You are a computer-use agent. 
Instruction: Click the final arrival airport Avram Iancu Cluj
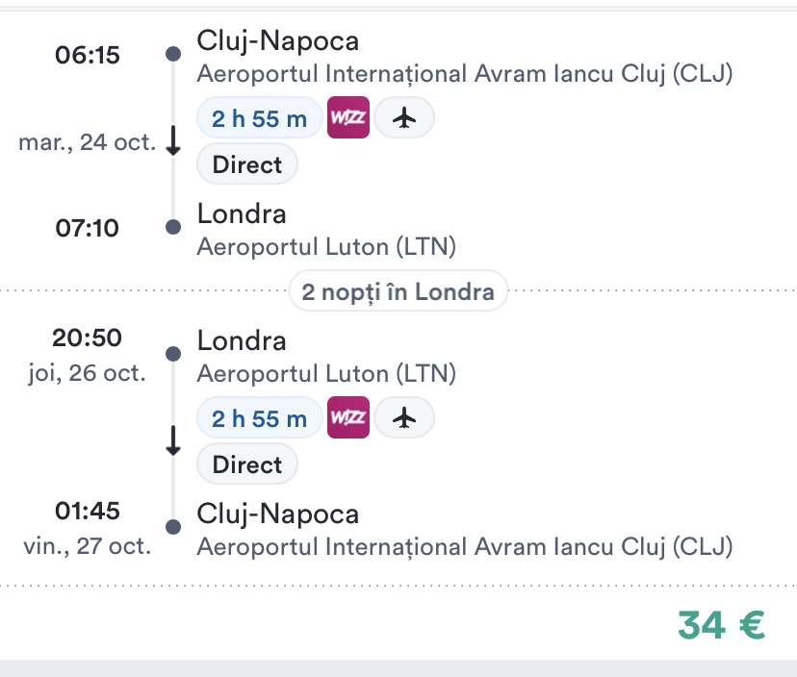point(464,547)
